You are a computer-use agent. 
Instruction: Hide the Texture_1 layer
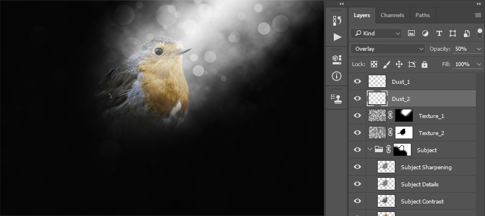pyautogui.click(x=357, y=116)
